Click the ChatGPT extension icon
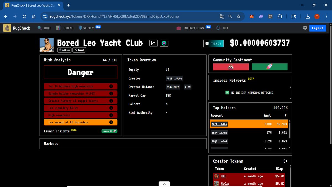Screen dimensions: 332x187 click(271, 17)
